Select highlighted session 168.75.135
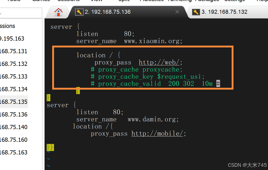 (14, 102)
